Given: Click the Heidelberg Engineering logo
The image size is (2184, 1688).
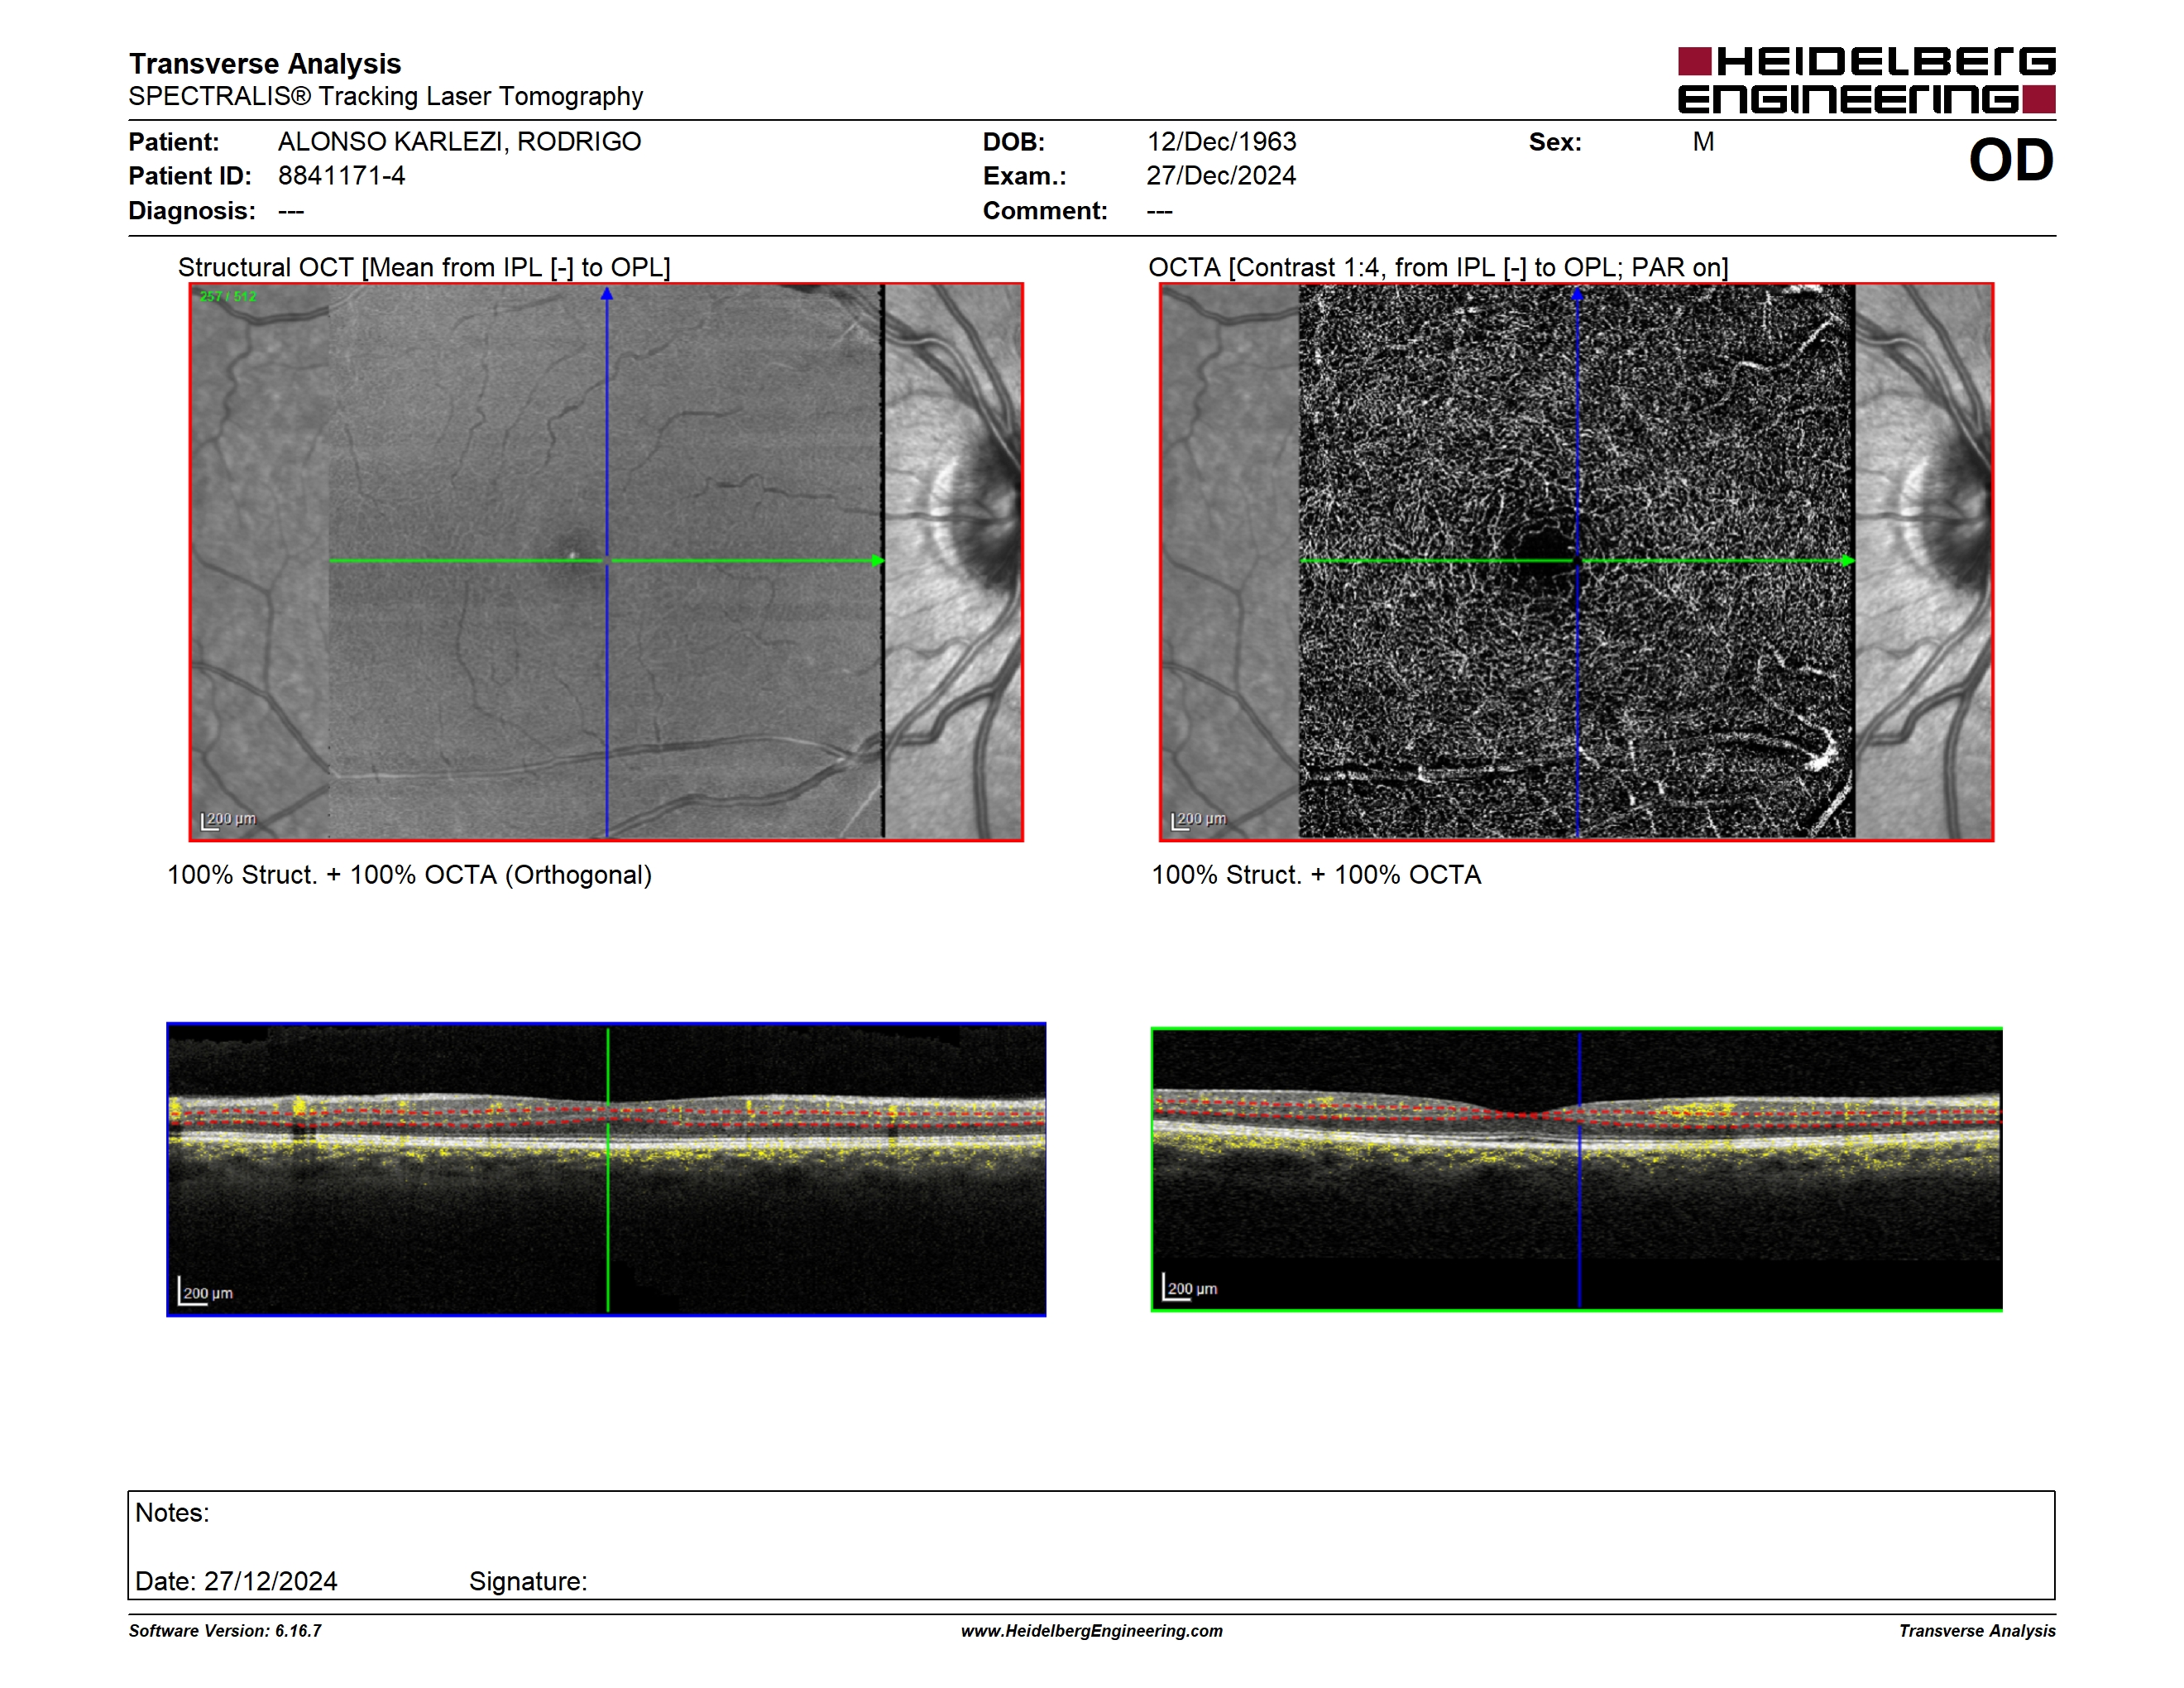Looking at the screenshot, I should (1866, 80).
